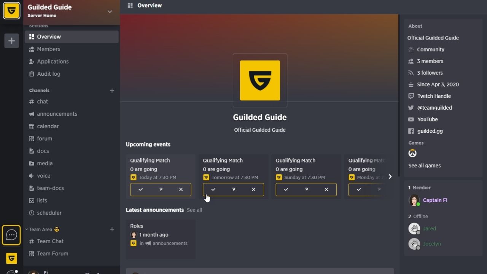Add a new server with the plus button

[11, 41]
